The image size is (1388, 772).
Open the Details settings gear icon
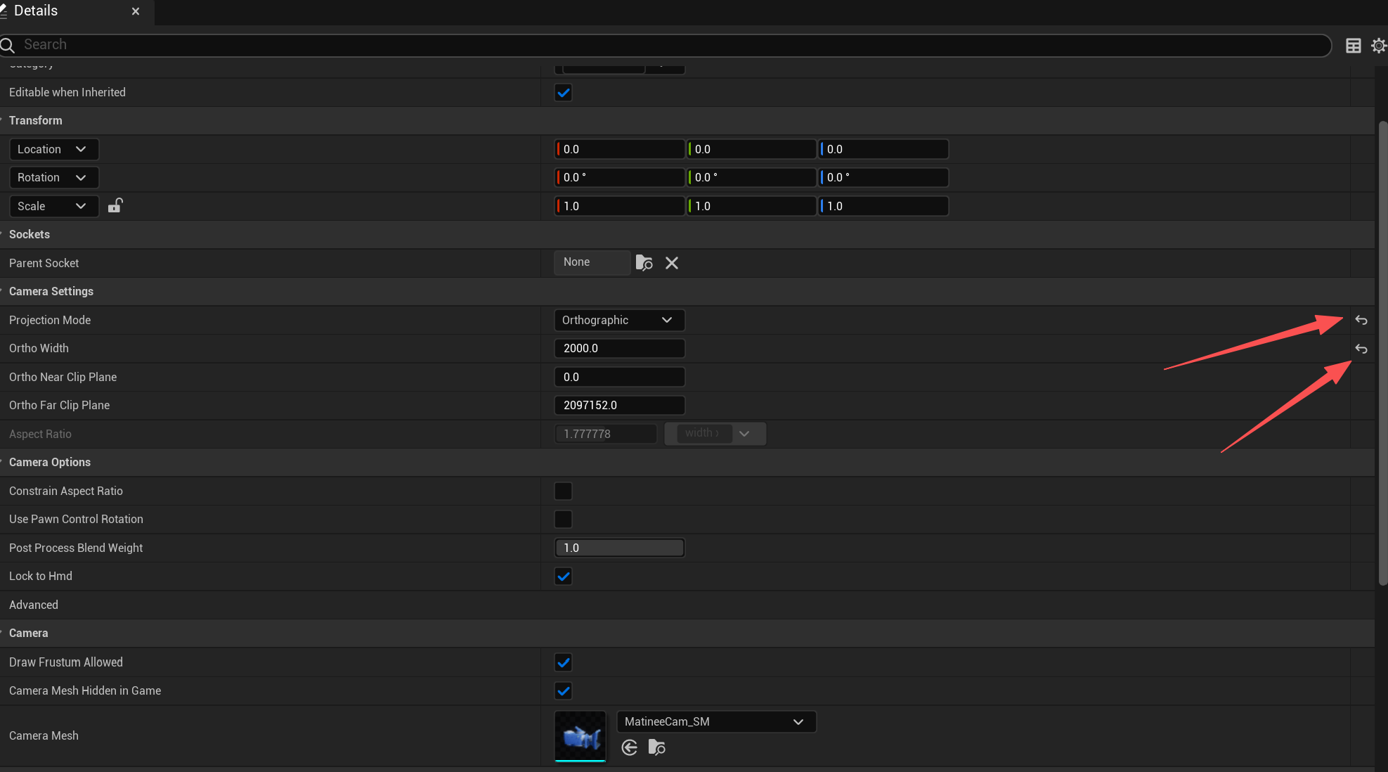1379,46
